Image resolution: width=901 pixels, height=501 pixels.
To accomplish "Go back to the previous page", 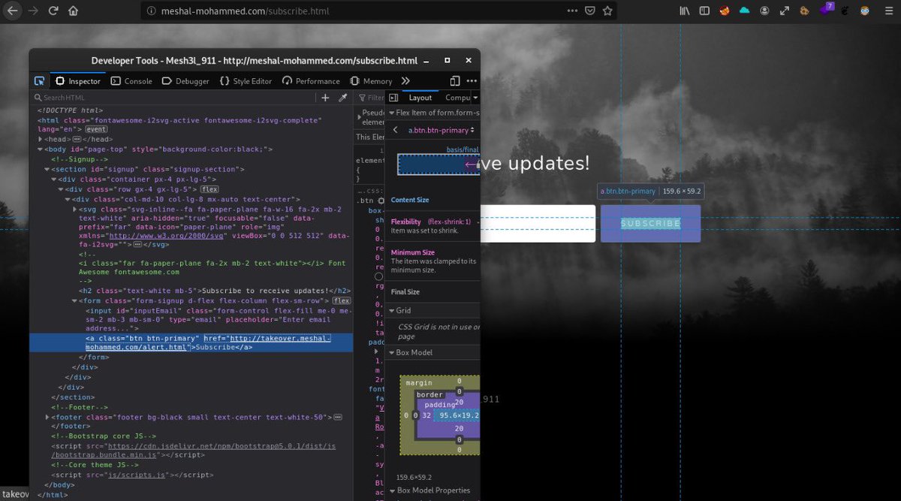I will [x=13, y=11].
